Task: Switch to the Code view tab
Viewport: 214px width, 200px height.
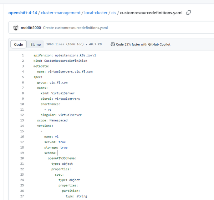Action: click(x=19, y=45)
